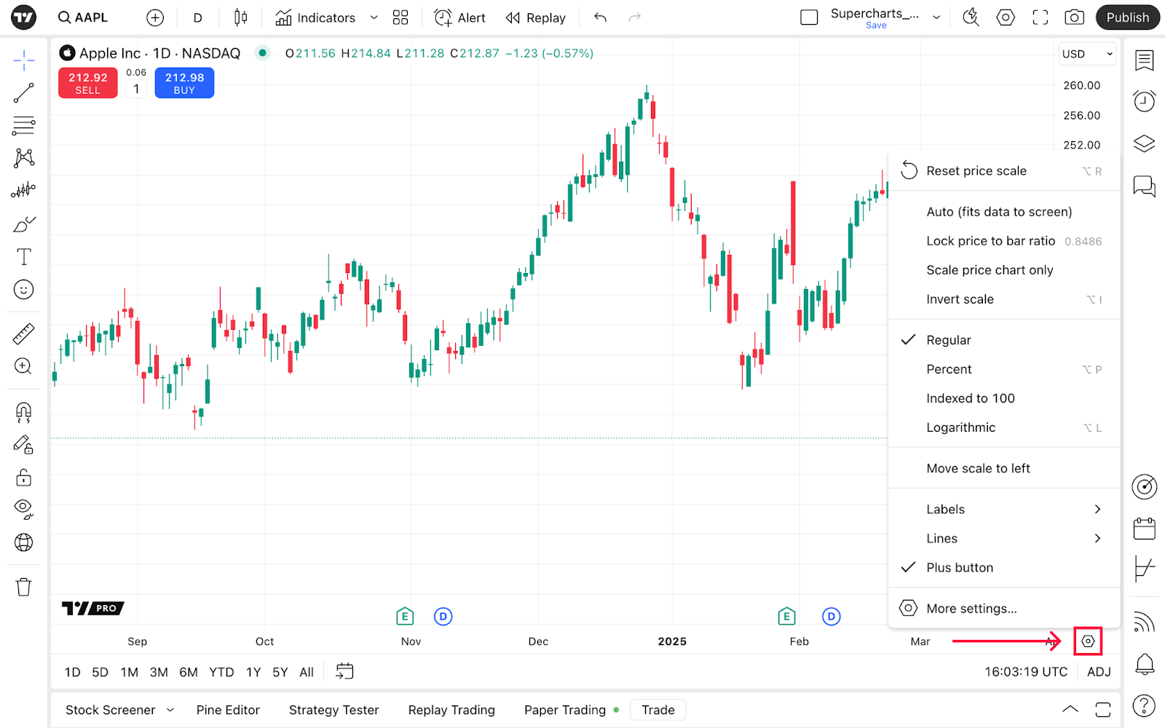Open the Pine Editor tab

tap(228, 710)
